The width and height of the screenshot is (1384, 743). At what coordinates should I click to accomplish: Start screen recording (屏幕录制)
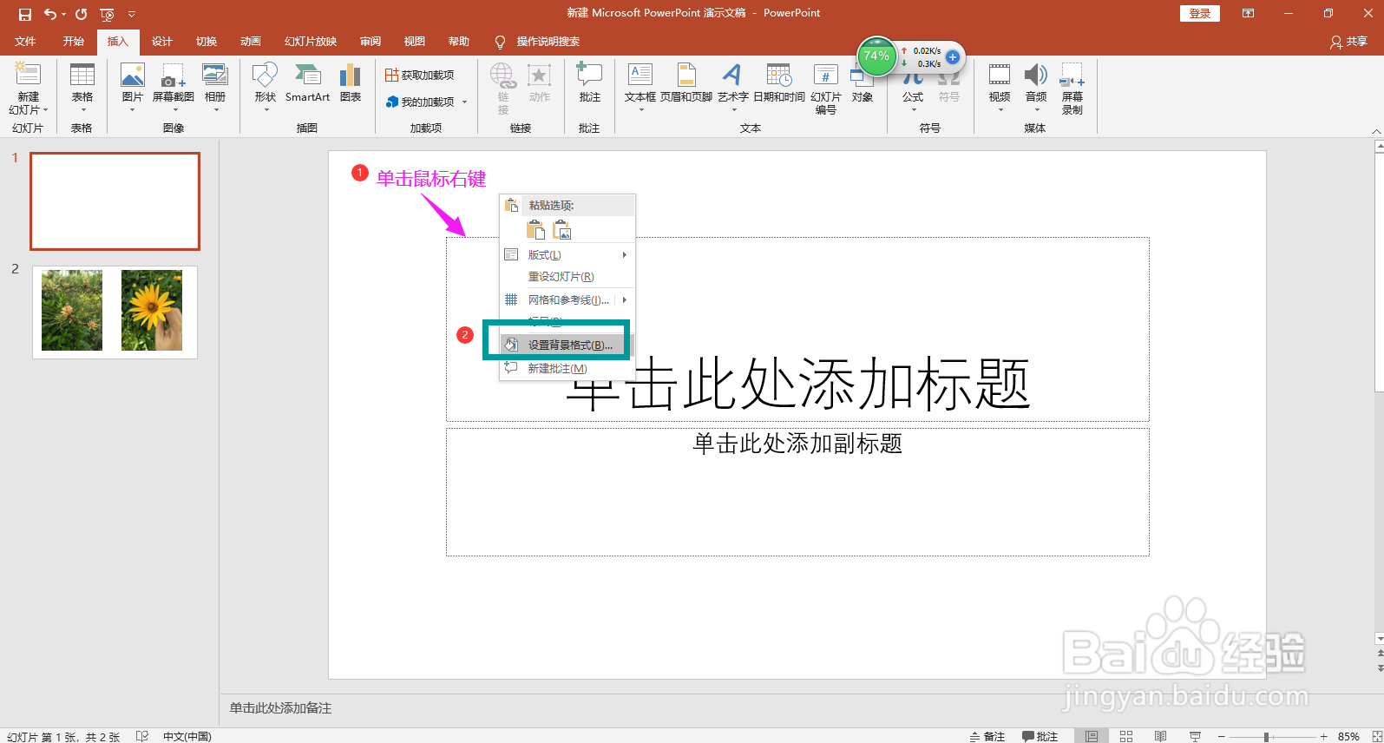1072,89
